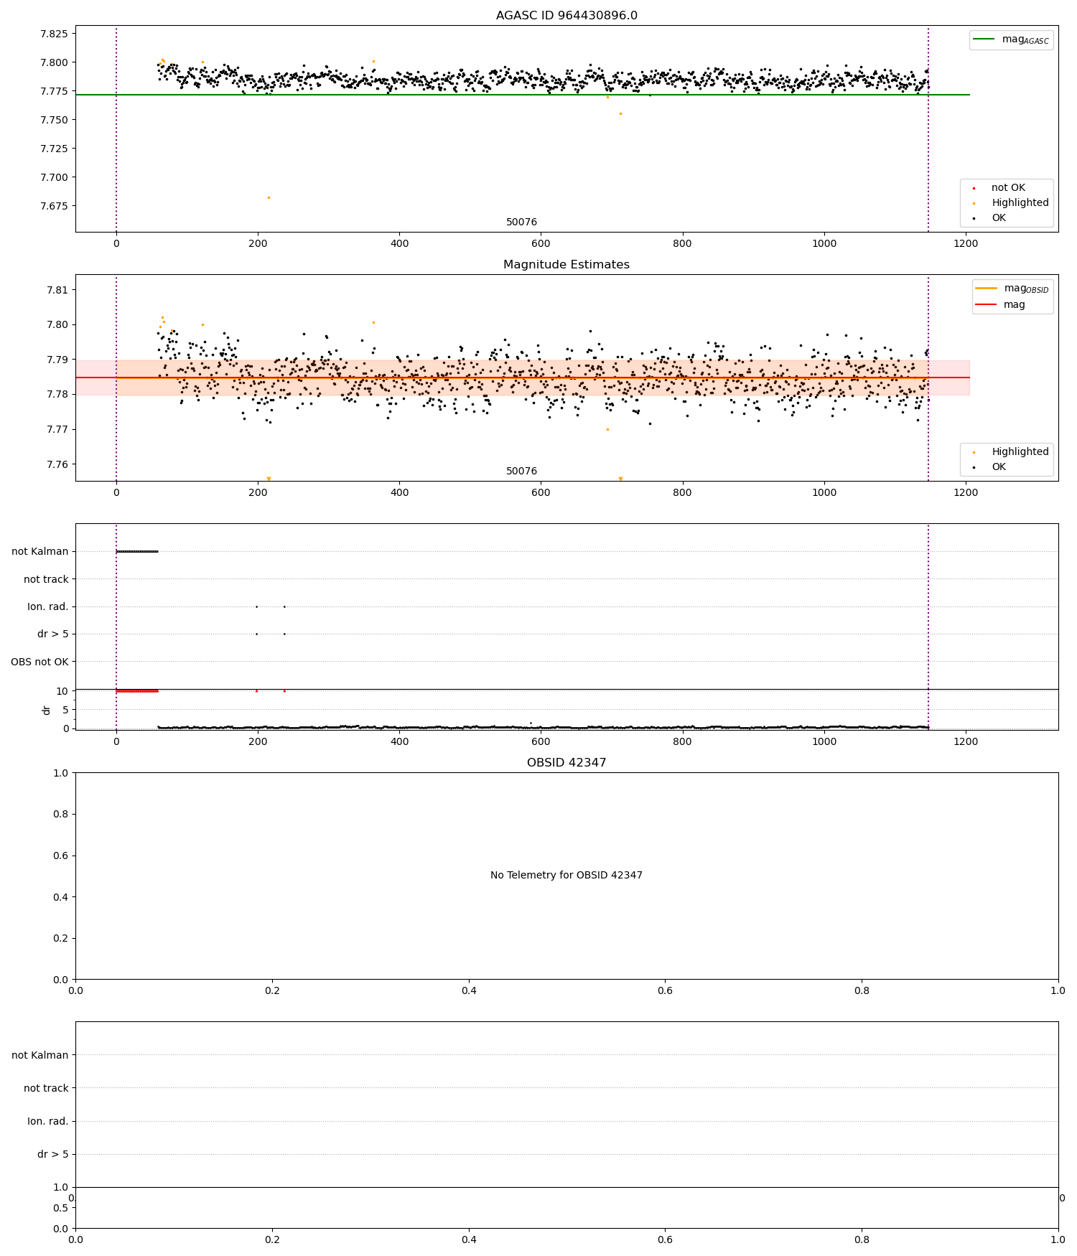Click the 'not OK' legend entry in top plot
1077x1256 pixels.
tap(1008, 188)
